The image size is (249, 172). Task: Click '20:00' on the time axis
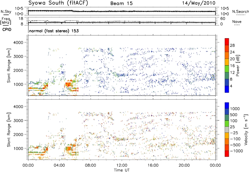(184, 165)
